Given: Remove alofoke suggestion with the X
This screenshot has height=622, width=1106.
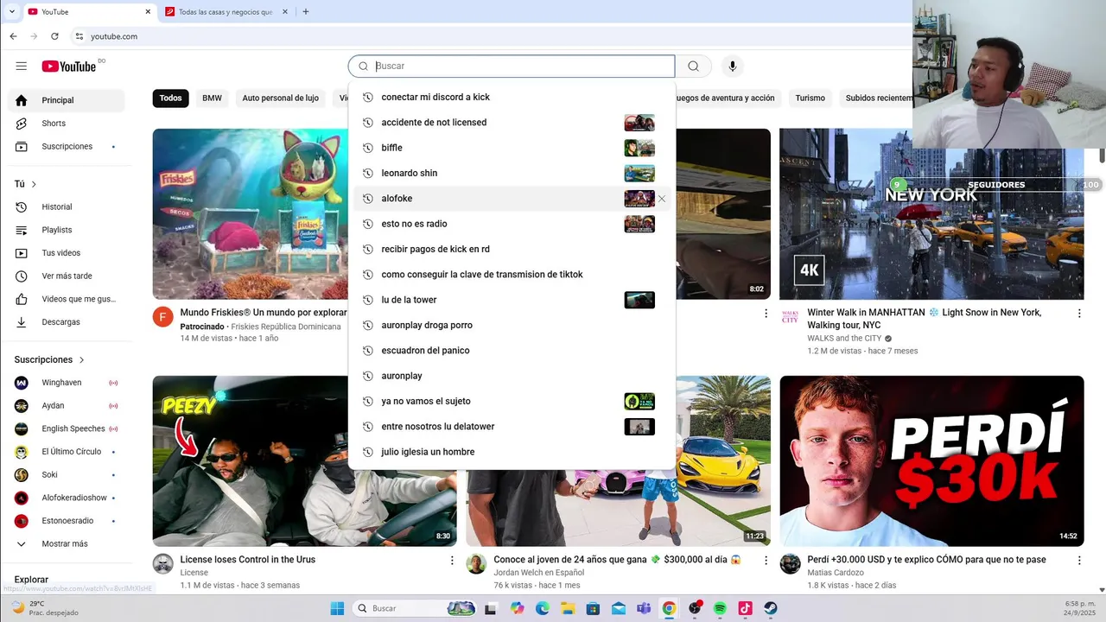Looking at the screenshot, I should tap(662, 199).
